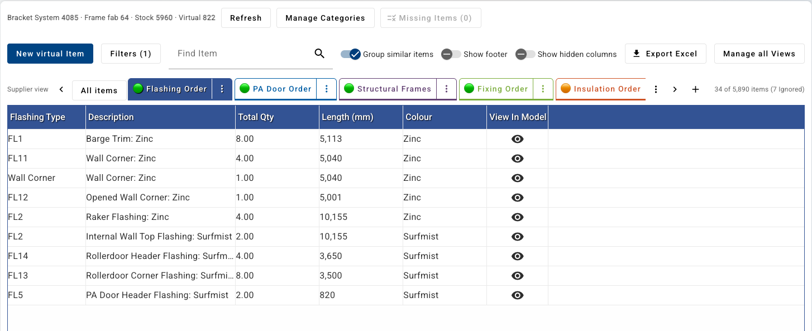Click the 5,113 length value

point(331,139)
